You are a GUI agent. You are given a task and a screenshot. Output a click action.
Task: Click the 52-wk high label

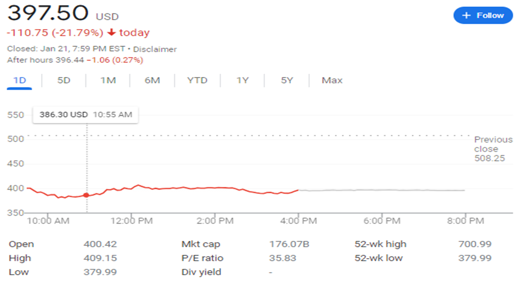coord(380,244)
